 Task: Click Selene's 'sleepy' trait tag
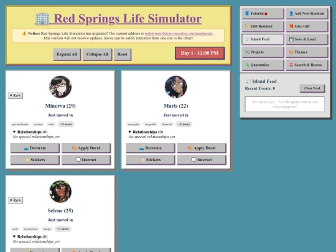click(x=47, y=229)
